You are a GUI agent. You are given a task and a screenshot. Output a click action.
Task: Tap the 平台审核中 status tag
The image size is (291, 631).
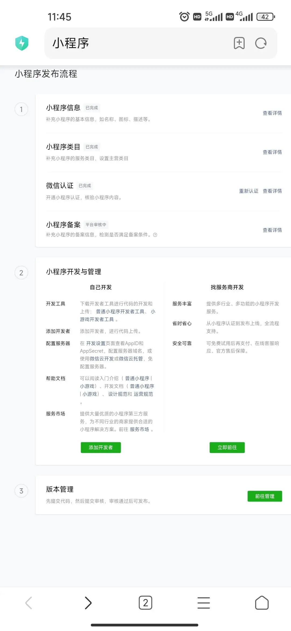tap(96, 225)
